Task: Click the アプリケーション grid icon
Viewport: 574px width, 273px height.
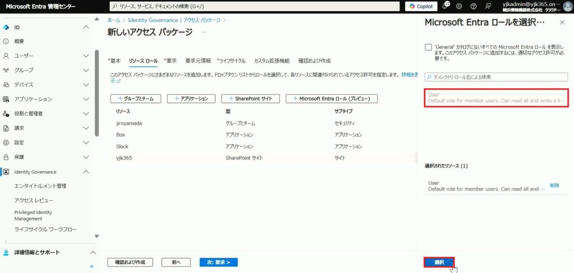Action: (x=6, y=99)
